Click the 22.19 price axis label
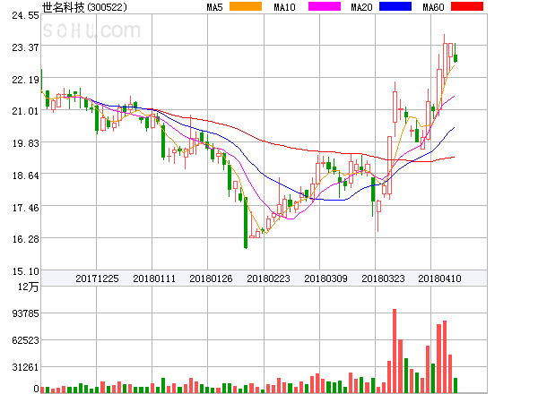 pyautogui.click(x=25, y=80)
